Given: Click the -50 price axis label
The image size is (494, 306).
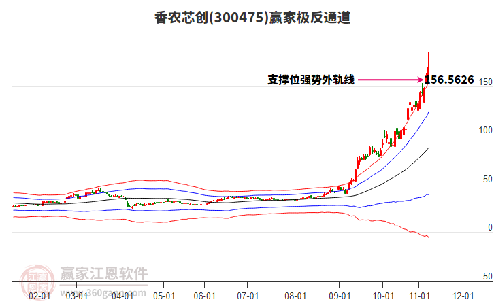Looking at the screenshot, I should coord(486,276).
